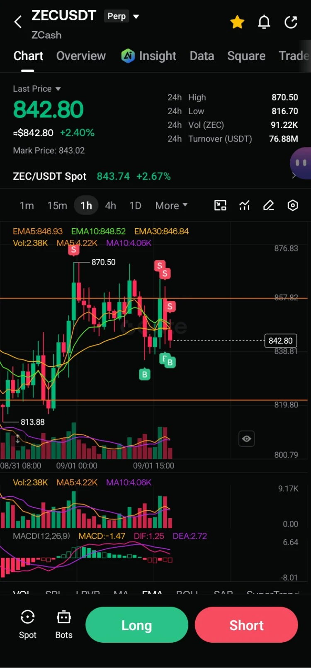
Task: Switch to the Data tab
Action: 202,56
